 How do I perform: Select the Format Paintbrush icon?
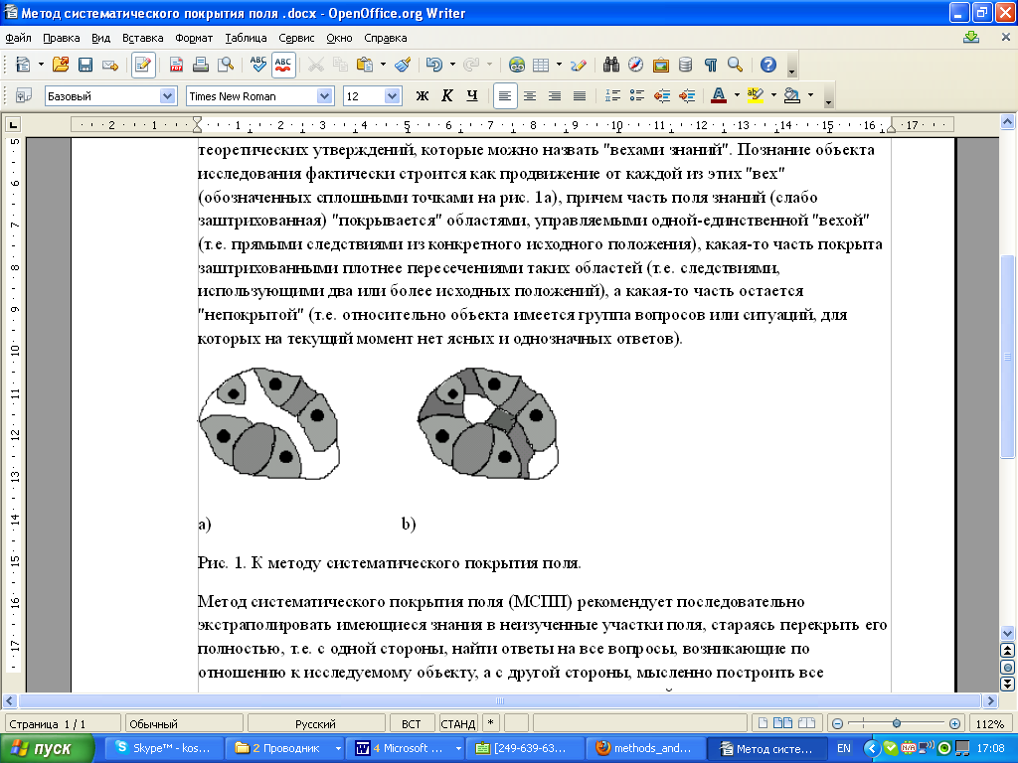point(403,65)
